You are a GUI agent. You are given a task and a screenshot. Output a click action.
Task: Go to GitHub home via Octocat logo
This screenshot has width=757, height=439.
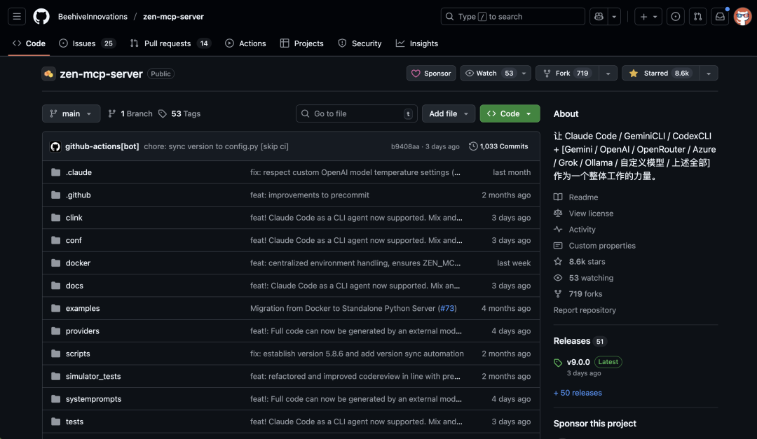[x=41, y=16]
